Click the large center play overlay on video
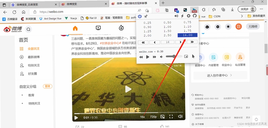This screenshot has width=268, height=128. pos(128,89)
